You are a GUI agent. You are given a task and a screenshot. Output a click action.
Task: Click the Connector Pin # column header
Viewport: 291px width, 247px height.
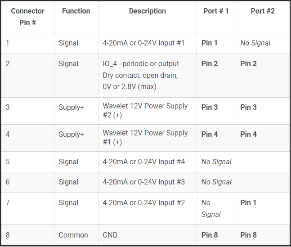(27, 17)
